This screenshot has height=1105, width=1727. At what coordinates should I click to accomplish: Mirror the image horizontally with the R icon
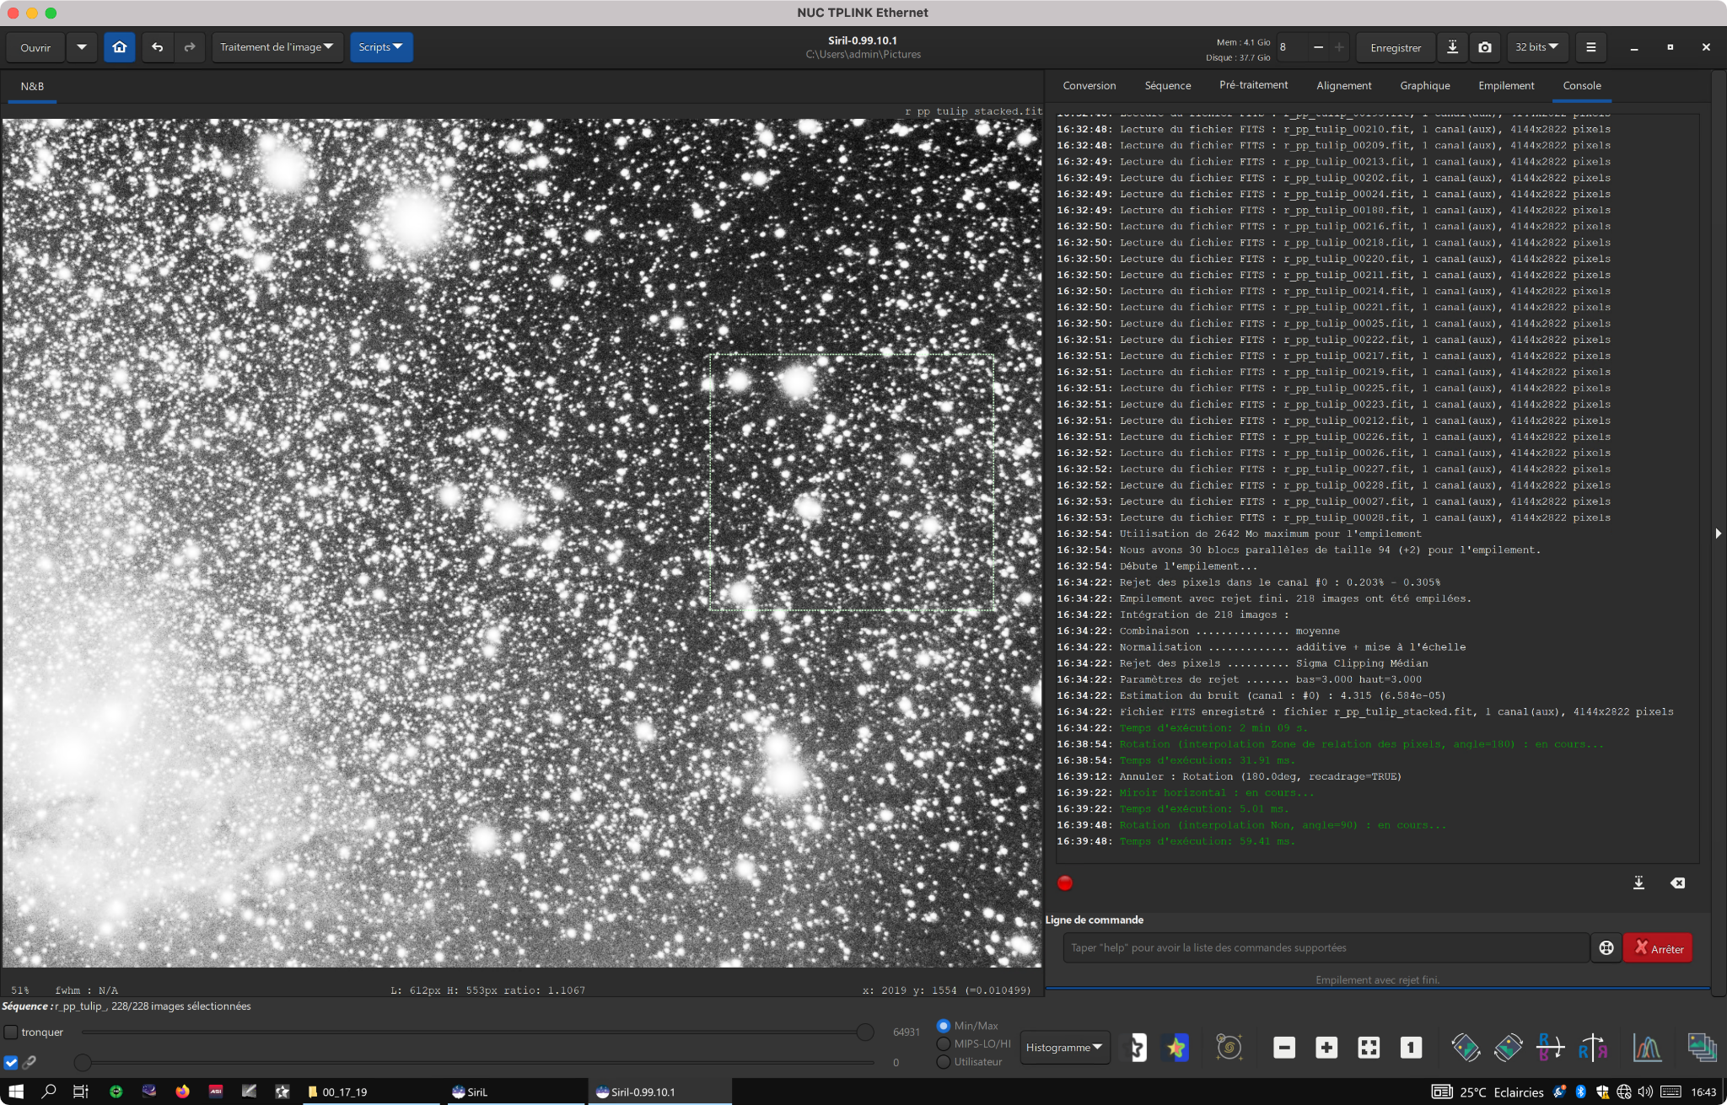point(1593,1047)
